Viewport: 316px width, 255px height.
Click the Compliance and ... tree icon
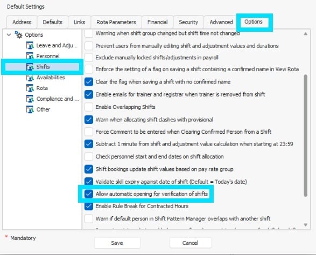click(30, 99)
